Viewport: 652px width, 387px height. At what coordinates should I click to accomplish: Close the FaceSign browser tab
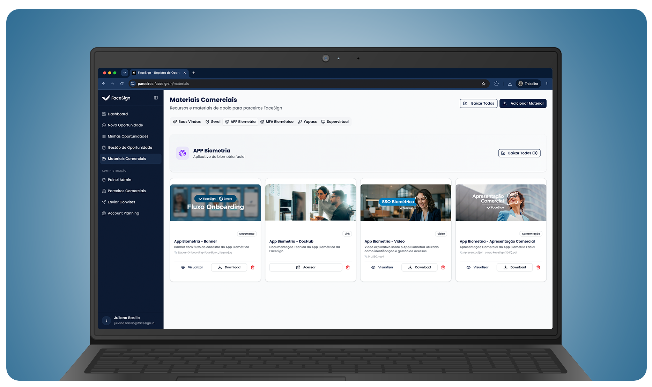point(185,73)
